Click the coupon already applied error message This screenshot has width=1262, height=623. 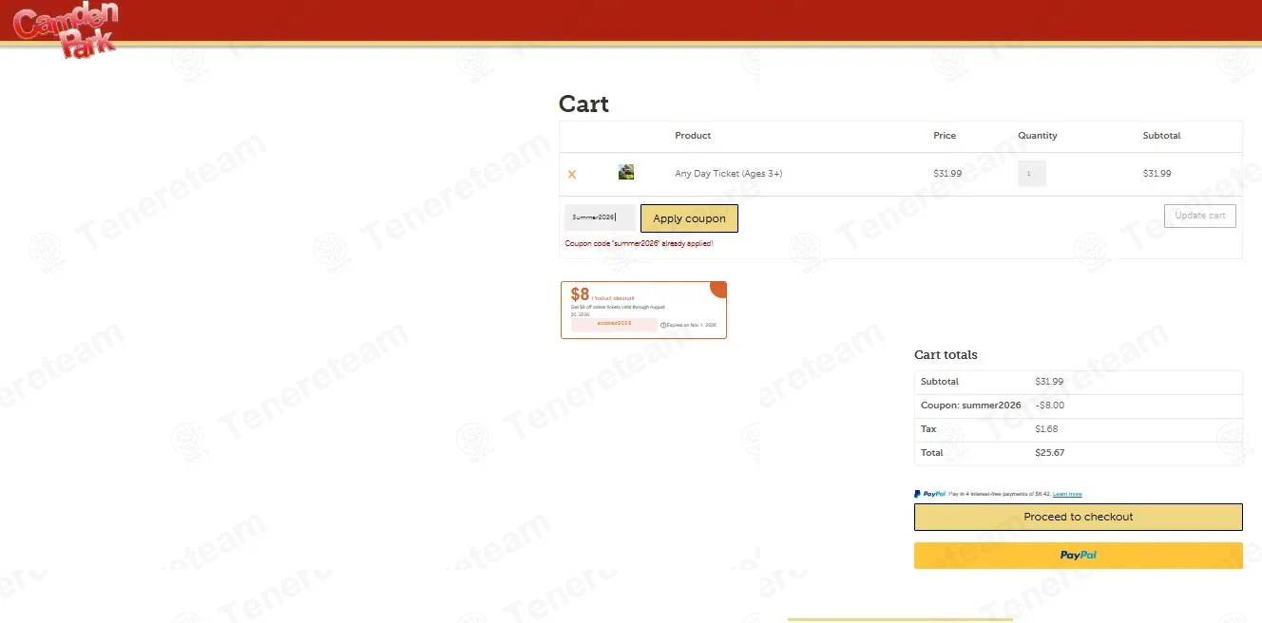[639, 244]
